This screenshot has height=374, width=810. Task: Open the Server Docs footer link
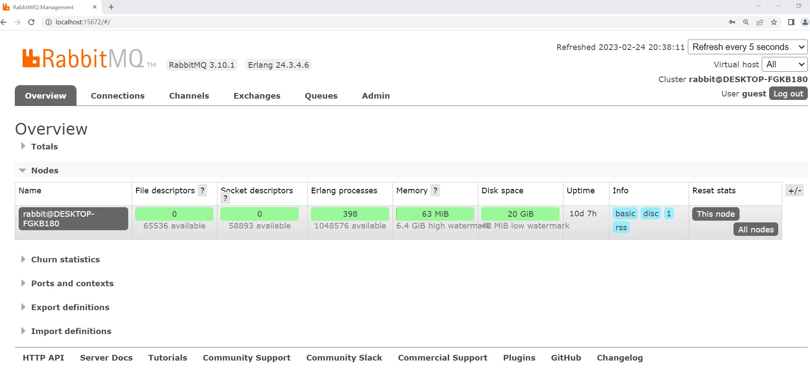tap(106, 357)
